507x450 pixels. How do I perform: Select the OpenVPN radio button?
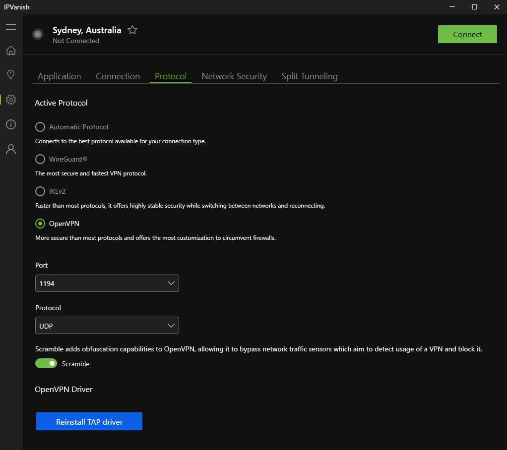pos(40,224)
